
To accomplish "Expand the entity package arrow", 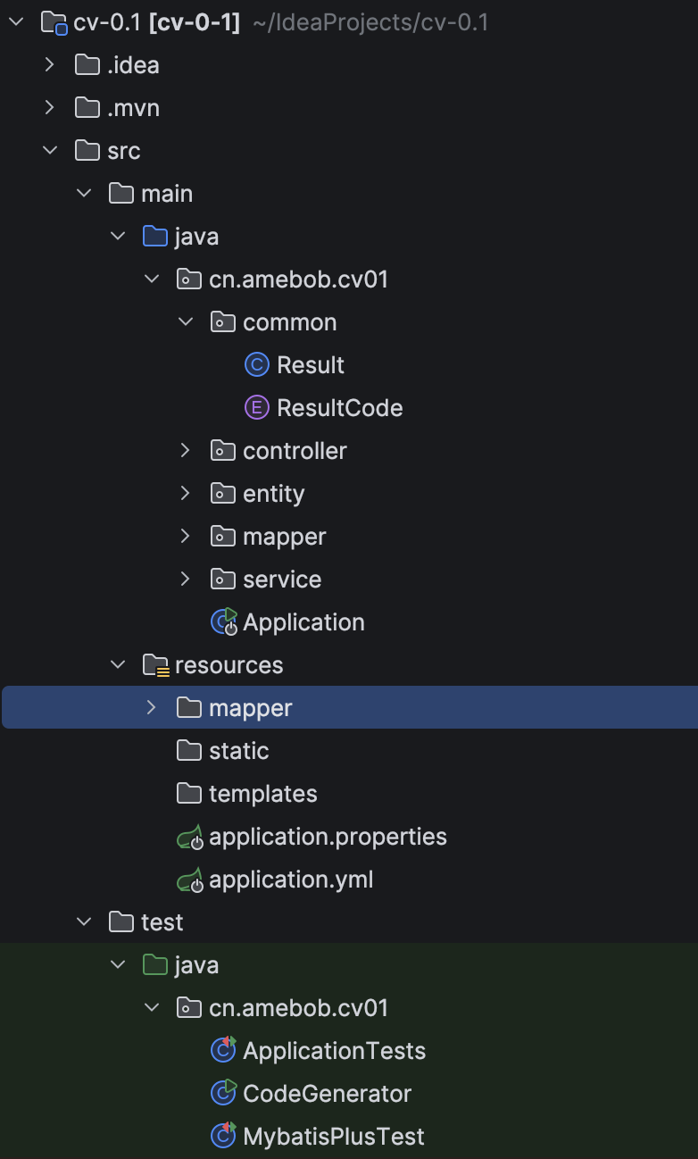I will 186,494.
